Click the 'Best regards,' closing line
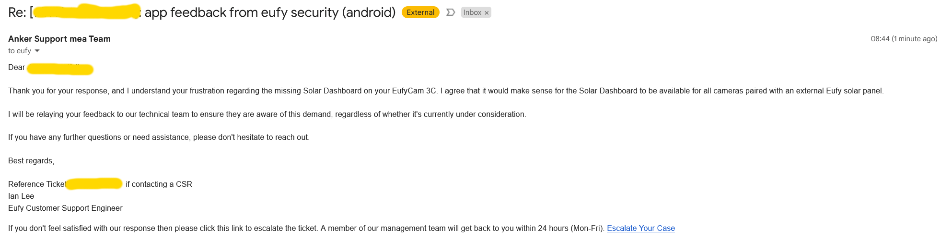Screen dimensions: 941x240 [x=31, y=160]
